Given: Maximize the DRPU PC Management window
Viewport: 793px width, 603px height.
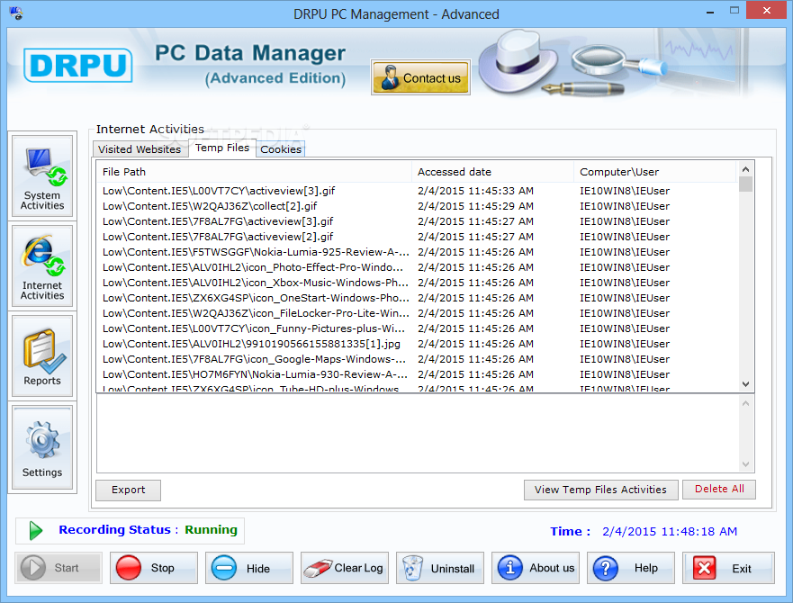Looking at the screenshot, I should pyautogui.click(x=734, y=11).
